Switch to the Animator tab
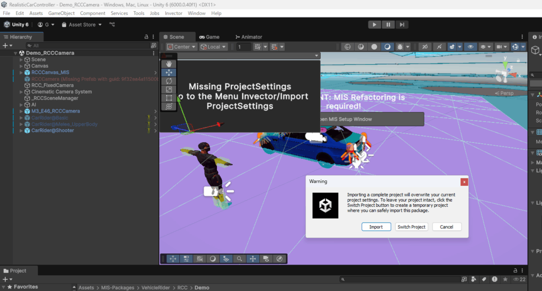This screenshot has width=542, height=291. point(248,37)
